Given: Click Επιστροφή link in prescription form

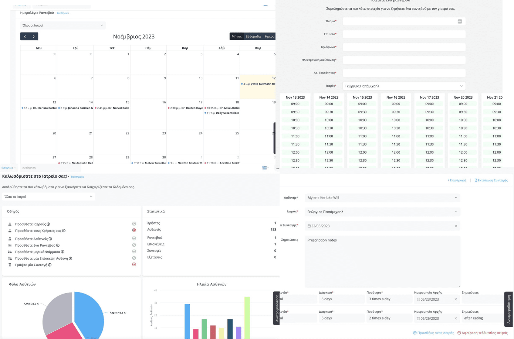Looking at the screenshot, I should point(457,181).
